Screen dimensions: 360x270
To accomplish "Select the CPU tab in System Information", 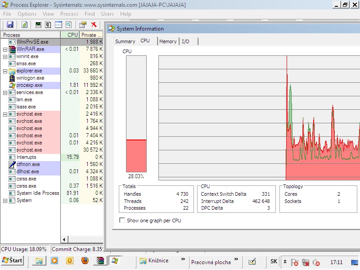I will (x=147, y=40).
